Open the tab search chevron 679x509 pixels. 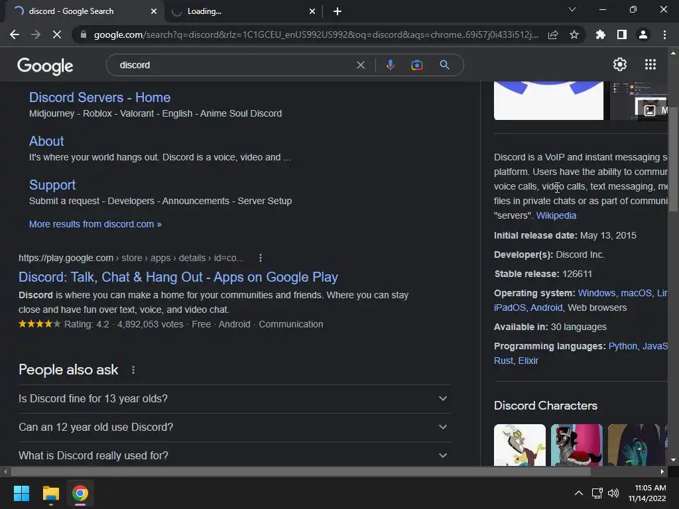pyautogui.click(x=572, y=9)
